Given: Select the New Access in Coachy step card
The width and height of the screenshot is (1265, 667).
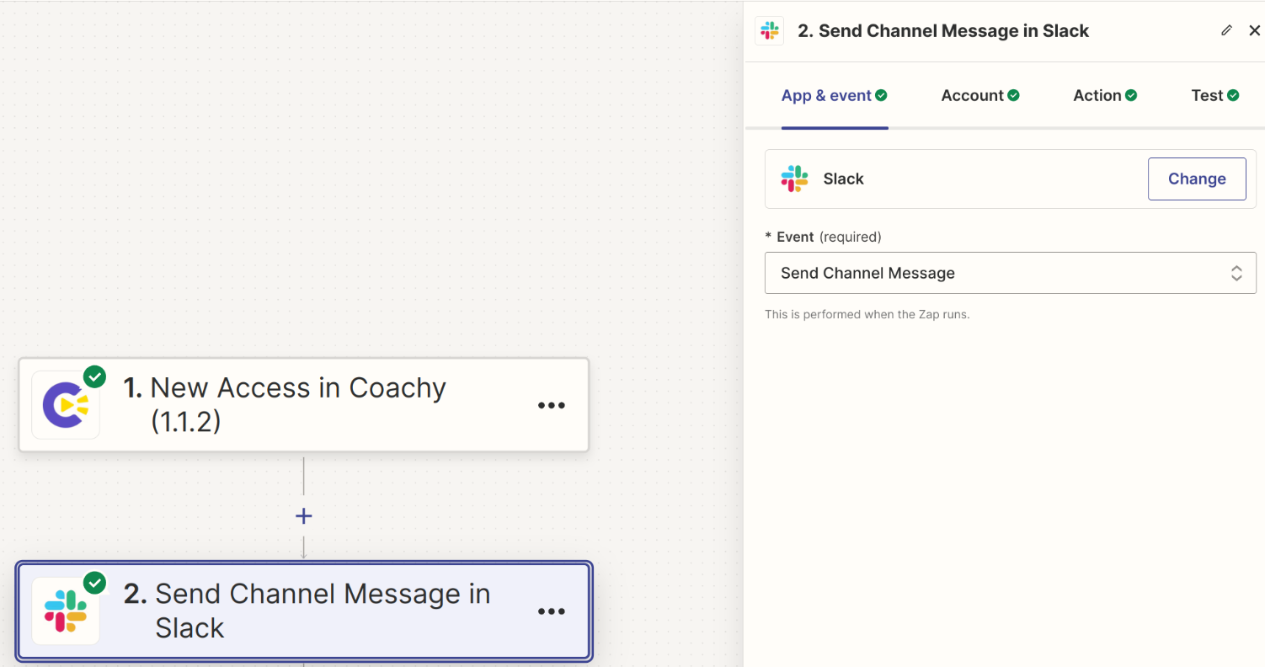Looking at the screenshot, I should tap(304, 405).
